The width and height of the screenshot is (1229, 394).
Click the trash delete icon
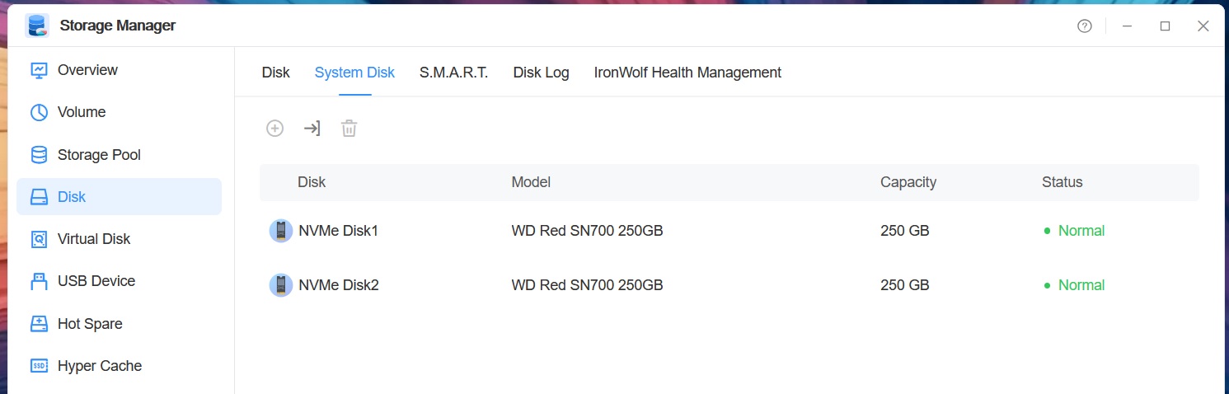point(349,129)
